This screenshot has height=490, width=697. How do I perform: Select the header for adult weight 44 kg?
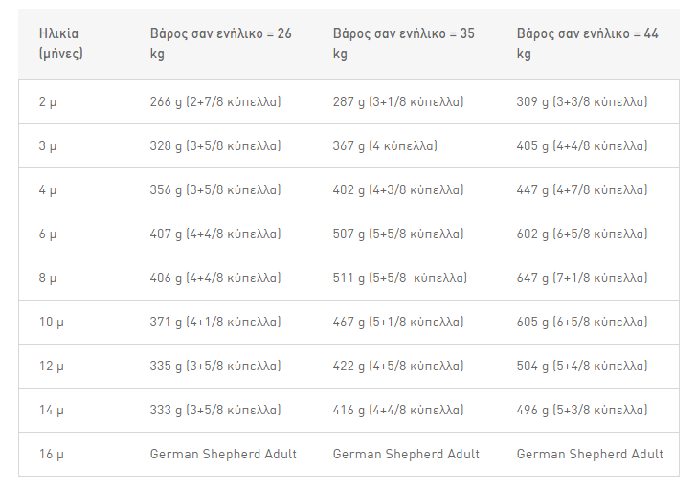[x=587, y=43]
